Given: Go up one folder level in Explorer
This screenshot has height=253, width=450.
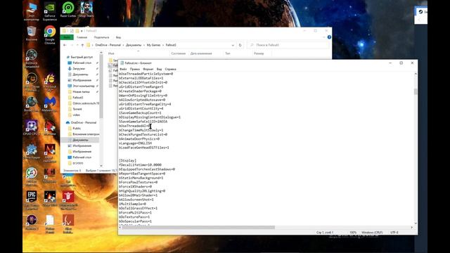Looking at the screenshot, I should pos(82,45).
